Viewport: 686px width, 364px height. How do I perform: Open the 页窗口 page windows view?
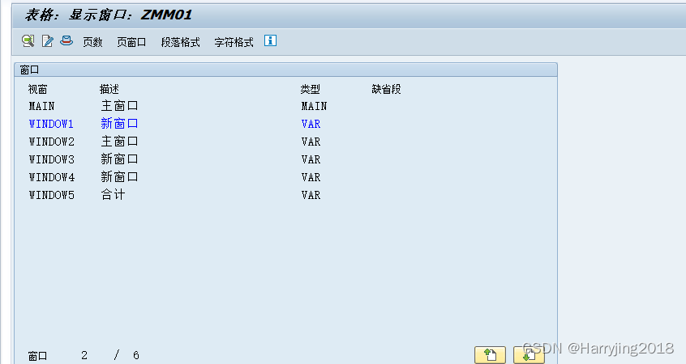[x=131, y=42]
